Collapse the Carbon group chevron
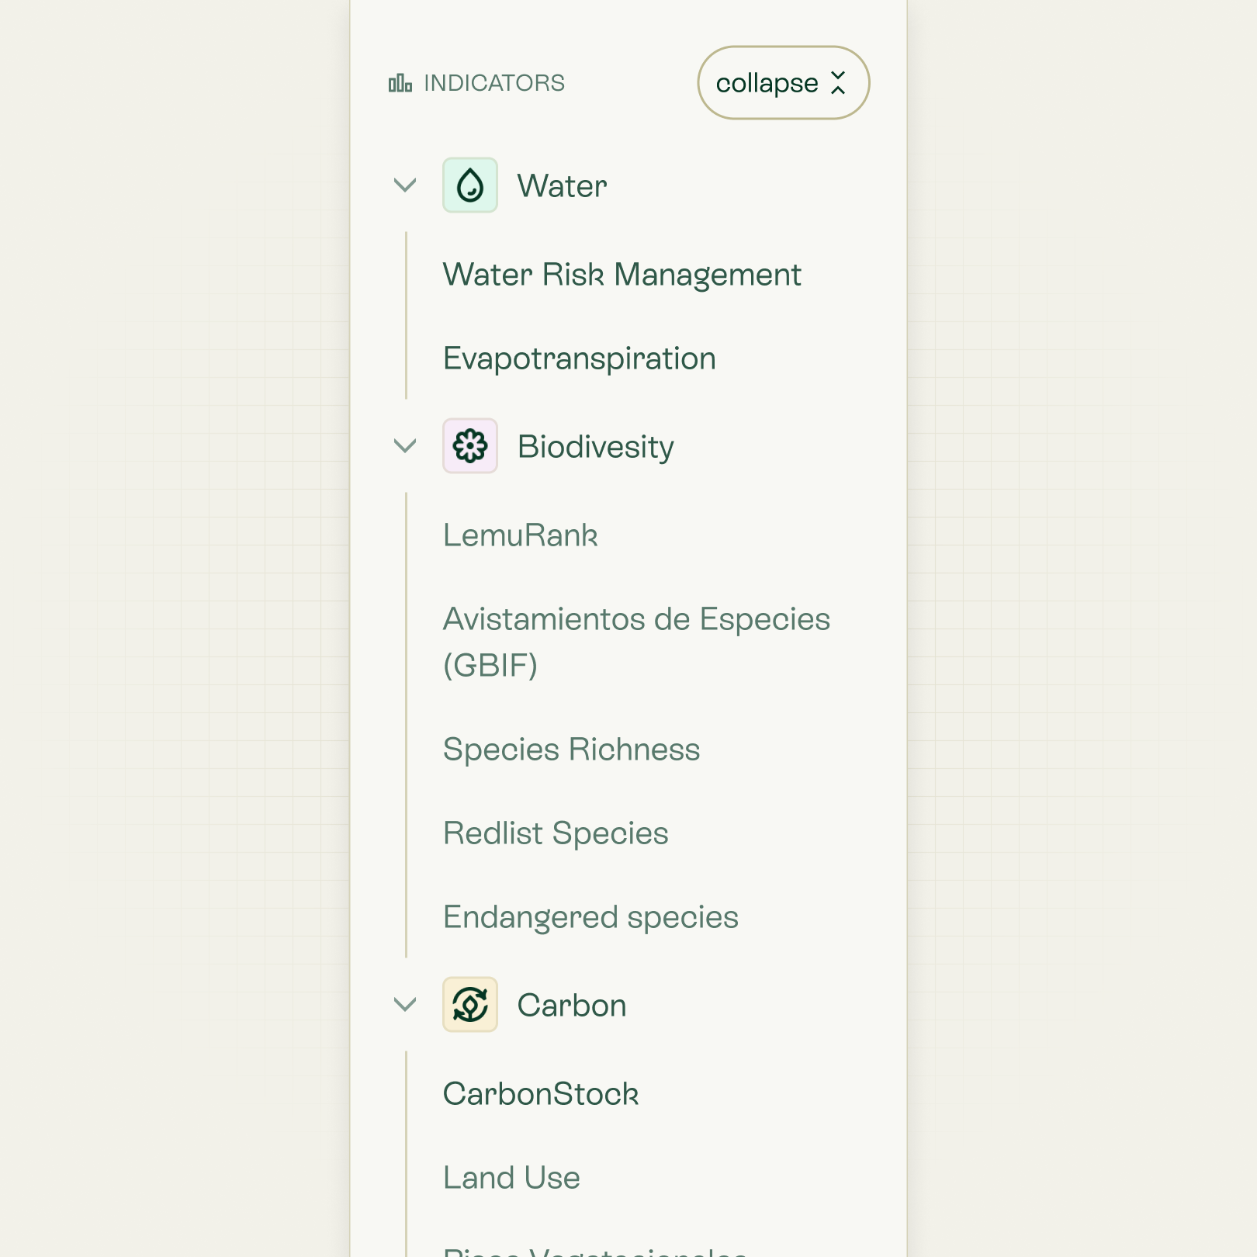The image size is (1257, 1257). click(x=405, y=1005)
